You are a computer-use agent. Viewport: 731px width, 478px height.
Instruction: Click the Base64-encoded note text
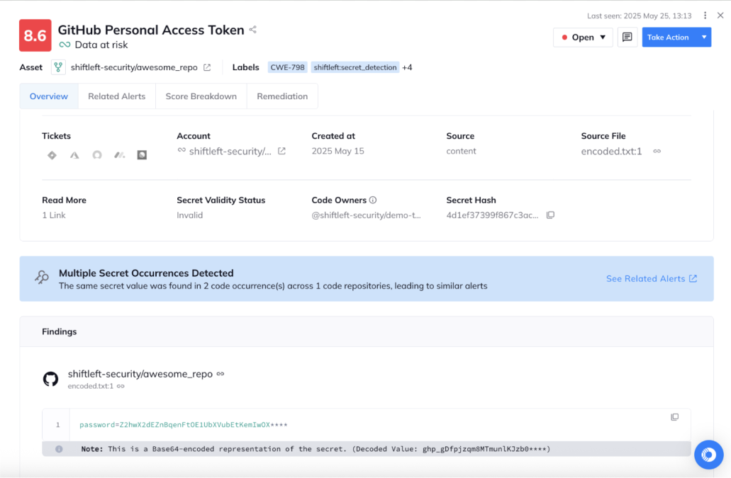click(x=316, y=449)
